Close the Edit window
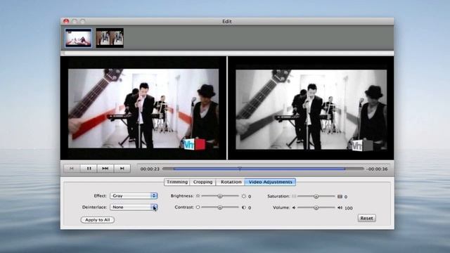The height and width of the screenshot is (253, 450). pyautogui.click(x=66, y=21)
